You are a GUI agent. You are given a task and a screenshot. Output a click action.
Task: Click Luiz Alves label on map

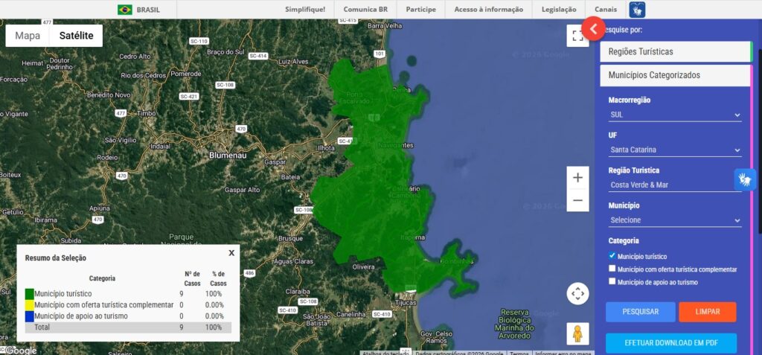pos(293,62)
